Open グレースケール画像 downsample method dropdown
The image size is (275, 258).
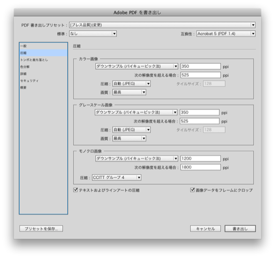[136, 112]
